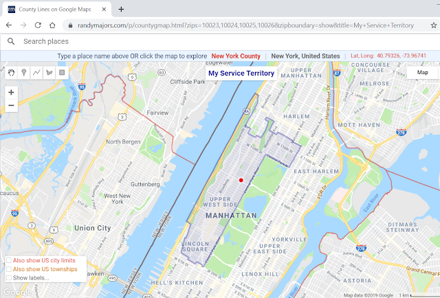The image size is (440, 298).
Task: Zoom in the map with plus button
Action: click(x=11, y=92)
